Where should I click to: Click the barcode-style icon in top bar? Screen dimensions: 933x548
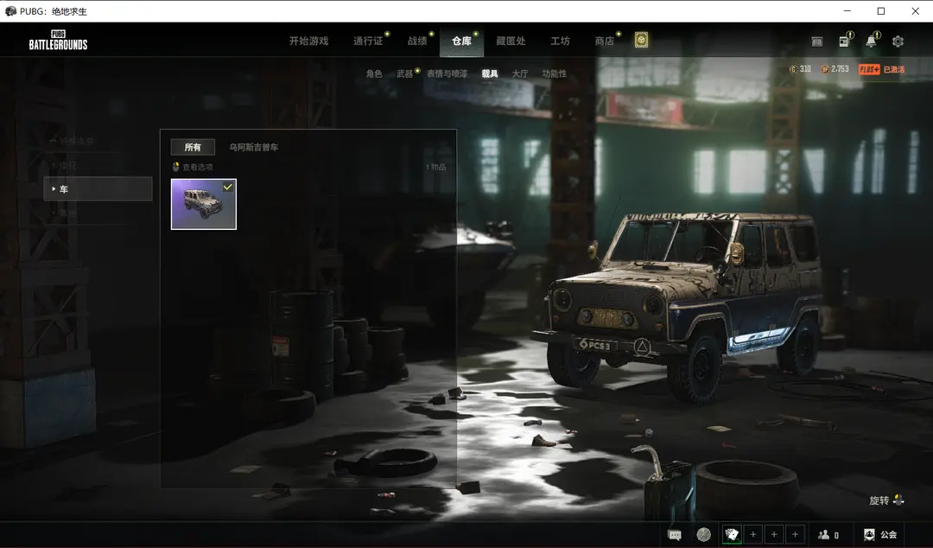tap(817, 41)
